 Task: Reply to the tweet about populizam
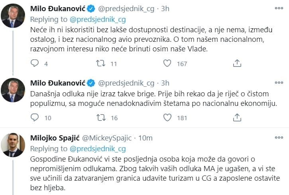35,117
